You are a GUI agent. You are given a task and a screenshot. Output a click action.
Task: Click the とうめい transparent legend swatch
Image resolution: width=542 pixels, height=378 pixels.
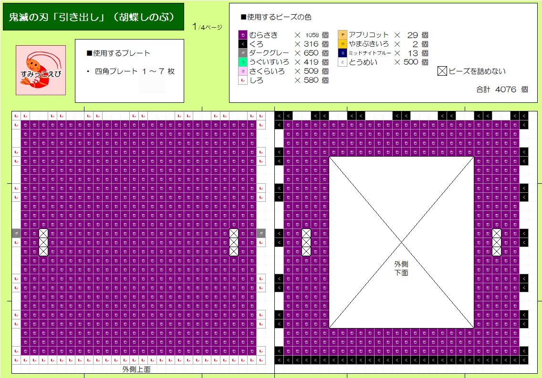342,62
